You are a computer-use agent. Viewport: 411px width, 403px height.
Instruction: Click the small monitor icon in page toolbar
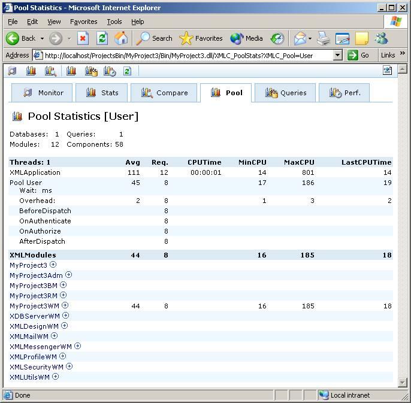pos(13,71)
